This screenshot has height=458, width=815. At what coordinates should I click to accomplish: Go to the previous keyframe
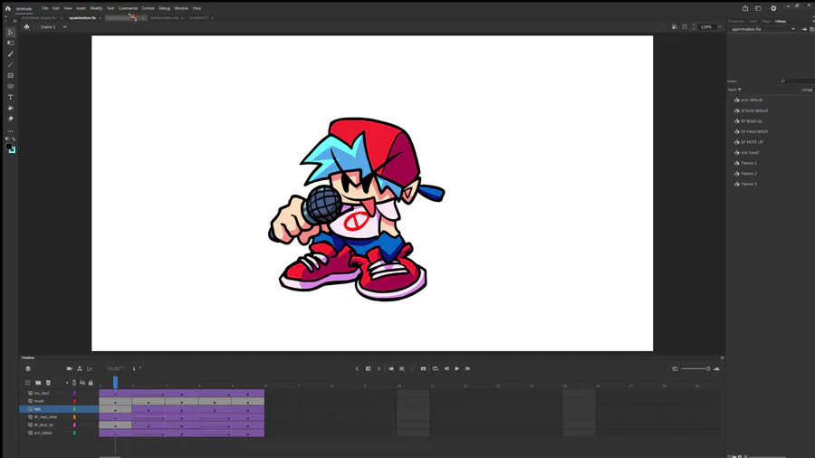pyautogui.click(x=357, y=368)
